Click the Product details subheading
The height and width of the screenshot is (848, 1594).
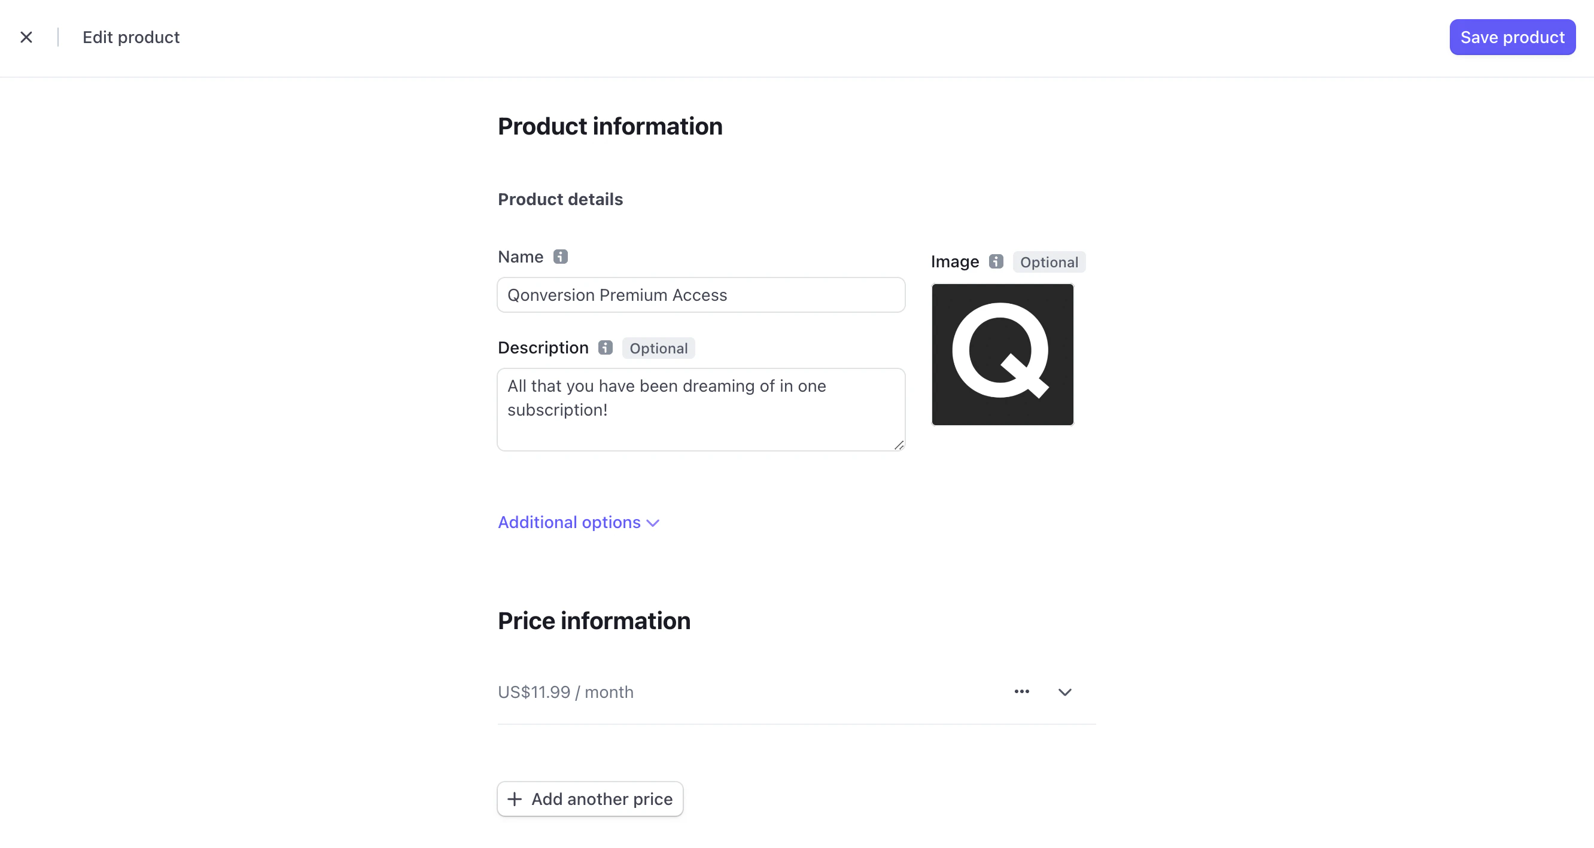click(560, 199)
